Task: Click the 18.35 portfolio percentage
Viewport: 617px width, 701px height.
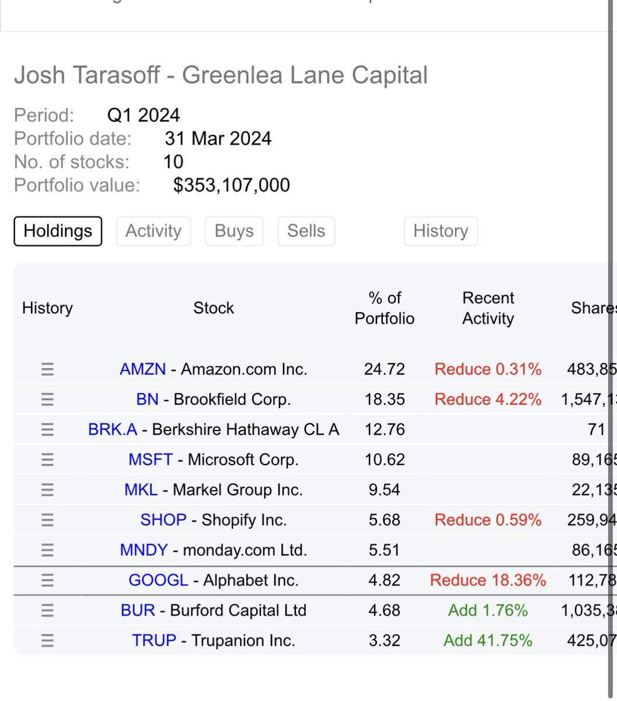Action: pos(385,400)
